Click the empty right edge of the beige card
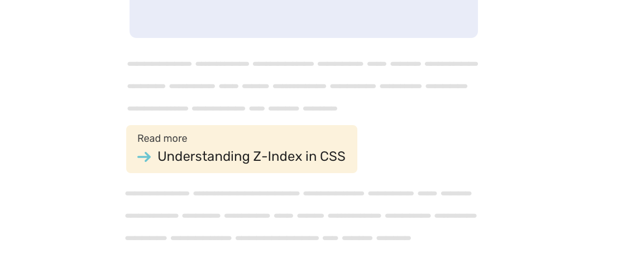This screenshot has width=622, height=258. click(x=351, y=149)
